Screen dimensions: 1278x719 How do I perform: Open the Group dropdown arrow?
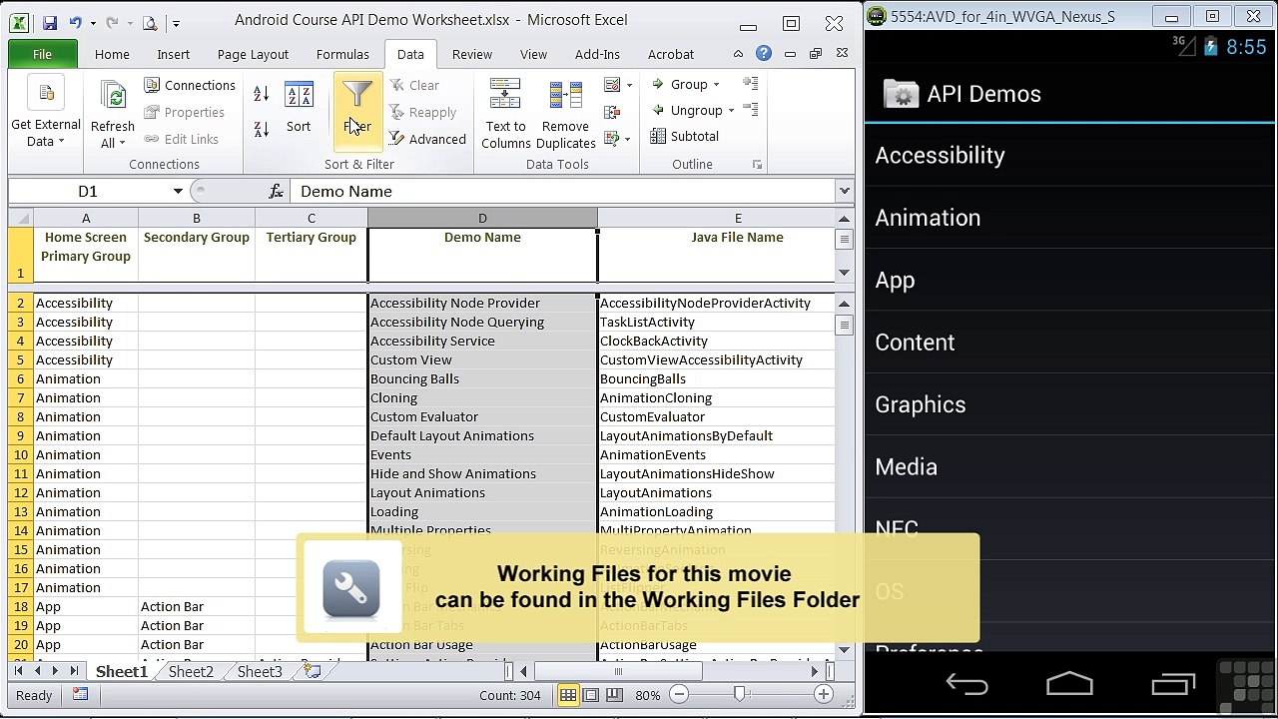[x=716, y=85]
